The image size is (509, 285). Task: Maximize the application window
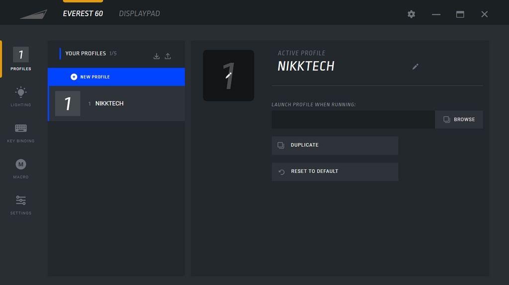point(460,14)
